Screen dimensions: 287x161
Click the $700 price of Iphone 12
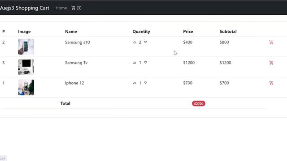(187, 83)
